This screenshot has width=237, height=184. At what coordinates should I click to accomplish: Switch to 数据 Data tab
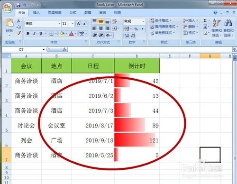coord(88,13)
